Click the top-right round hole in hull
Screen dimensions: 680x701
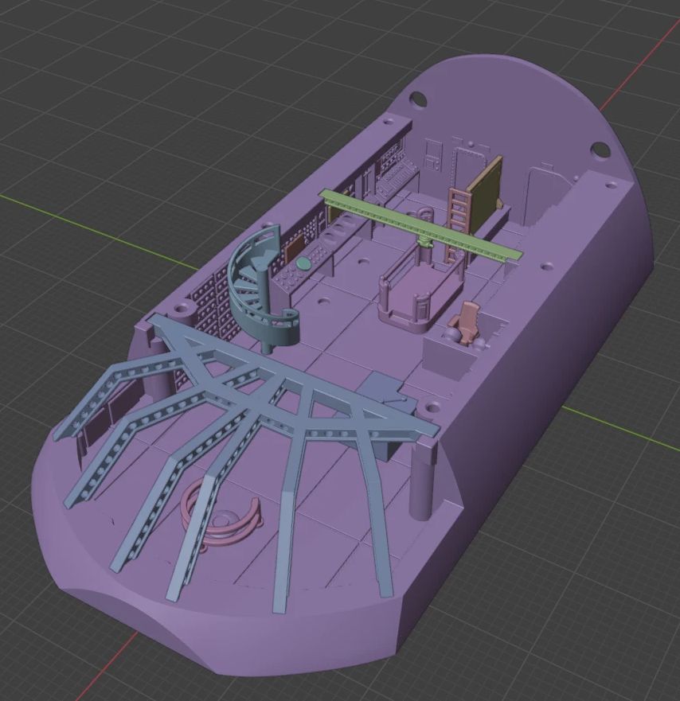[x=600, y=150]
